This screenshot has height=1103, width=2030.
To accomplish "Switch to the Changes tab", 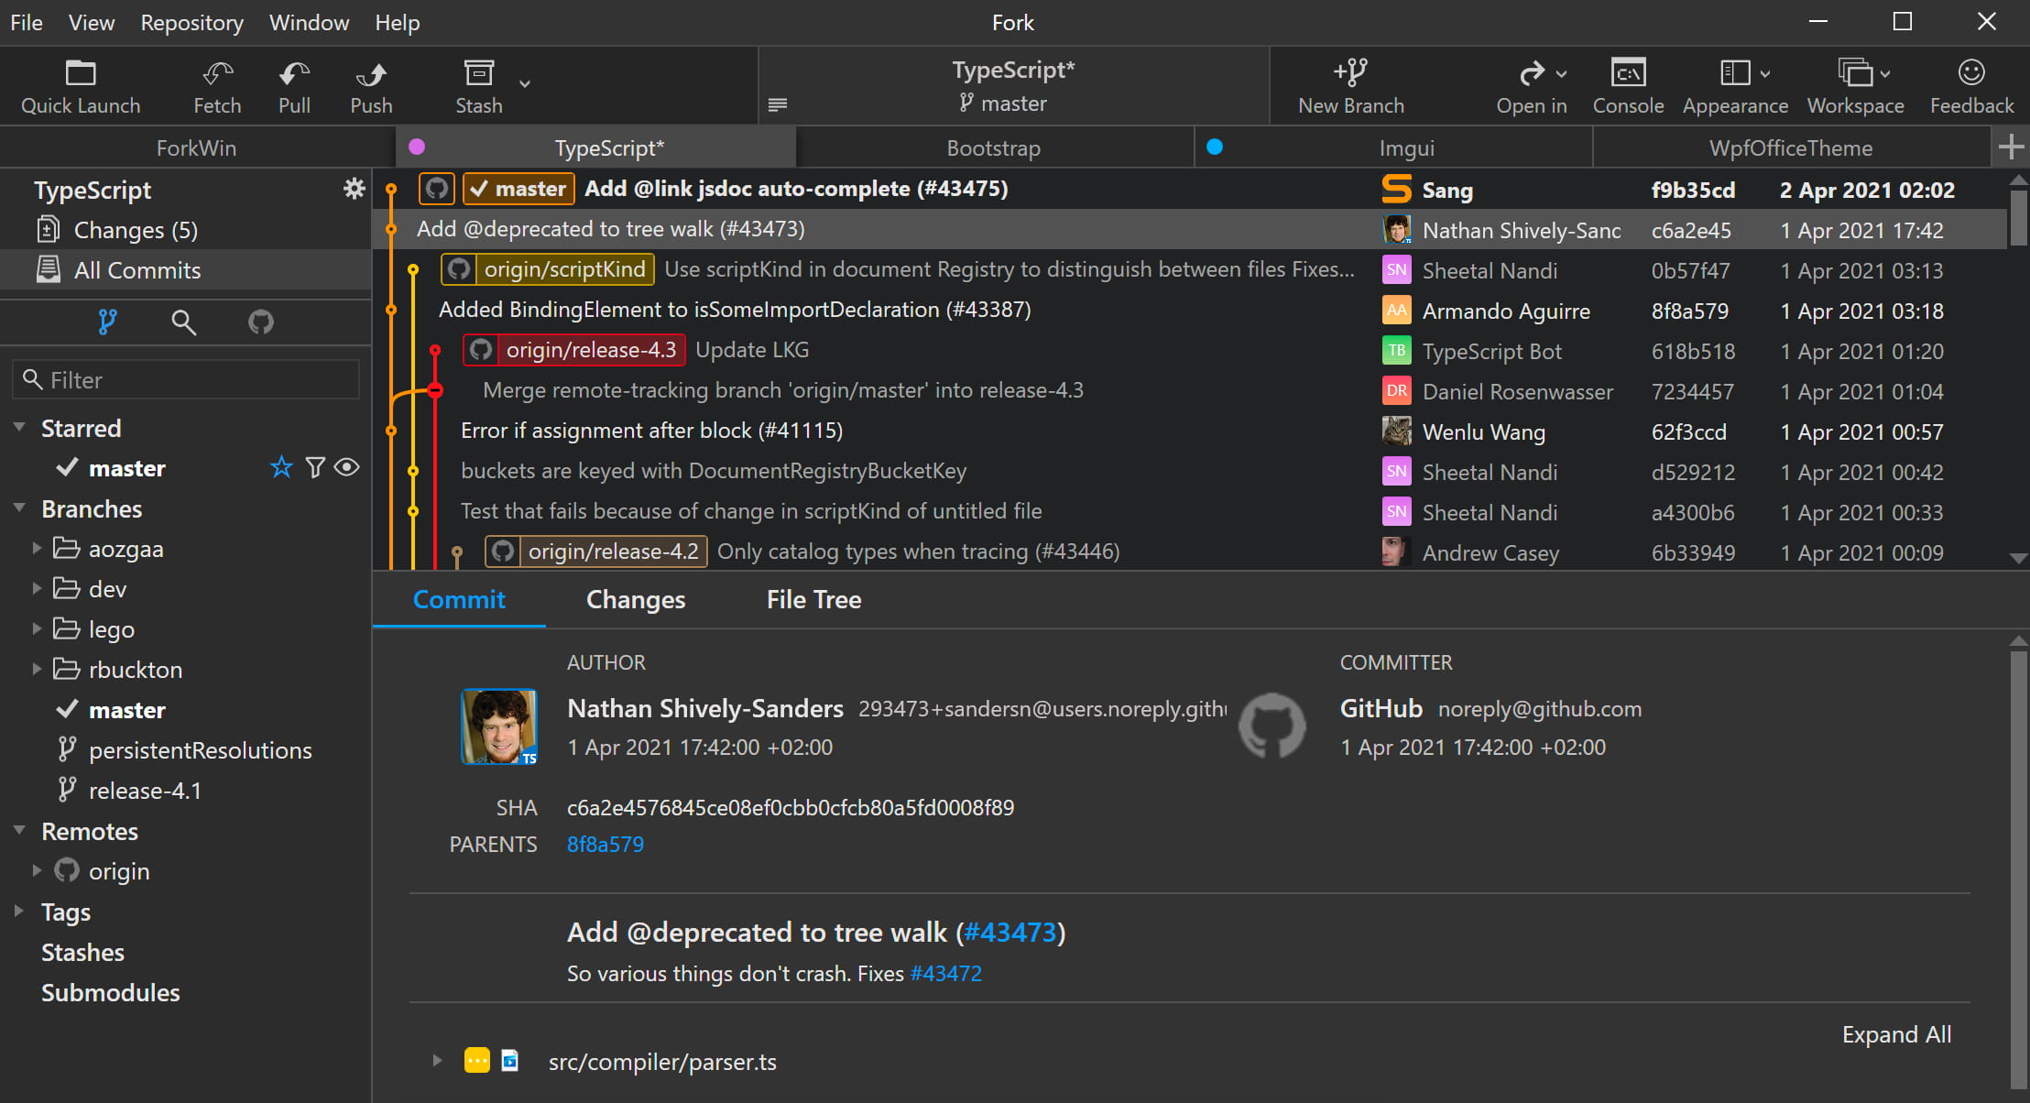I will [x=636, y=599].
